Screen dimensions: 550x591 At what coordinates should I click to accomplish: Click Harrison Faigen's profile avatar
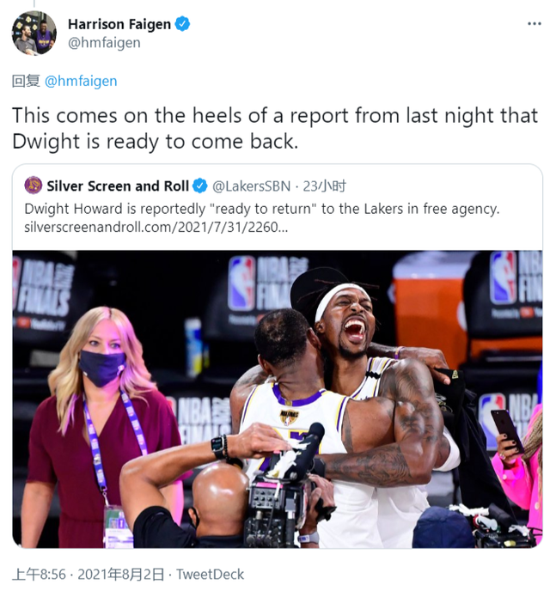click(34, 34)
